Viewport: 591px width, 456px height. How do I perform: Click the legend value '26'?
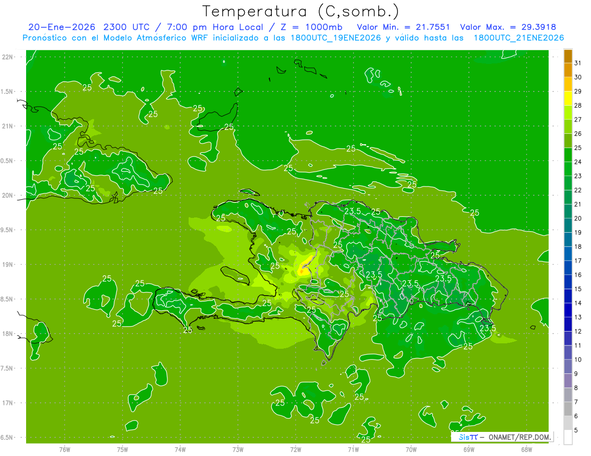tap(578, 133)
